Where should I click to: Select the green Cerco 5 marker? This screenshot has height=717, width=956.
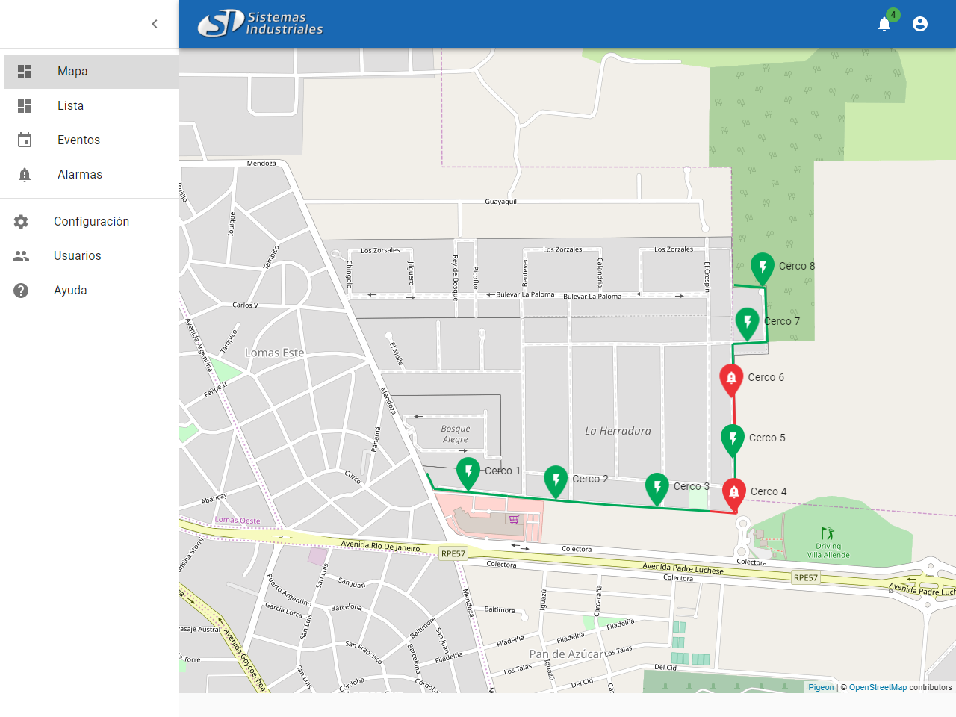[733, 439]
